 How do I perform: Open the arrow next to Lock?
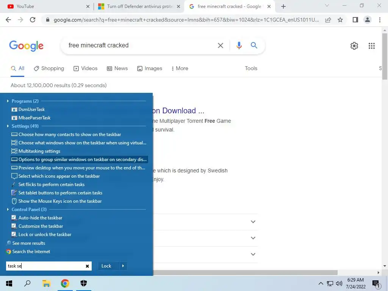(123, 266)
